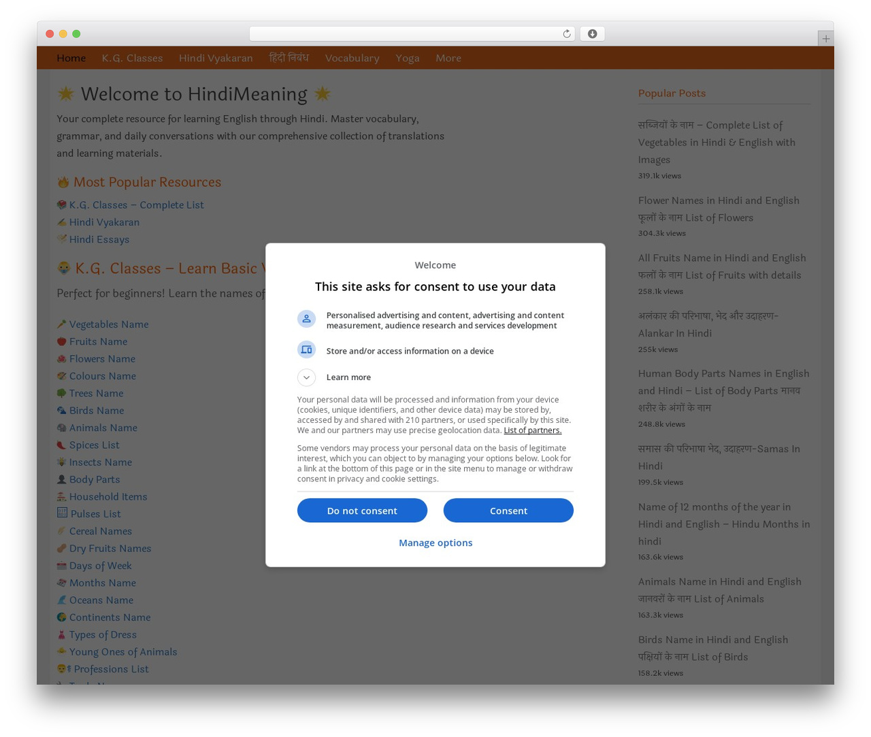The height and width of the screenshot is (737, 871).
Task: Add a new browser tab with plus
Action: point(825,39)
